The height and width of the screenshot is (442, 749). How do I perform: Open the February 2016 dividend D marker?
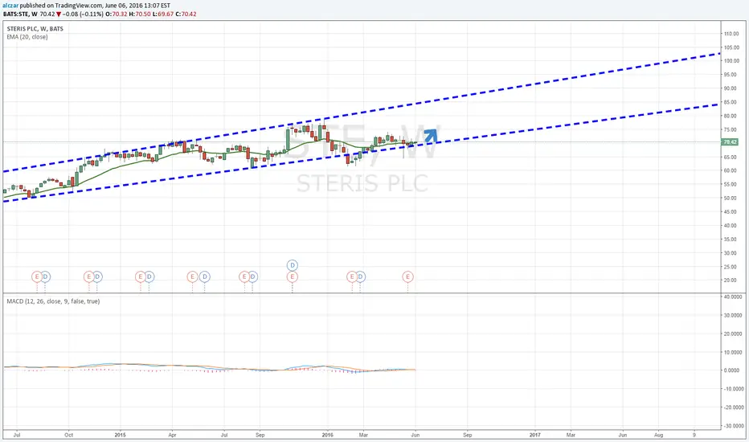360,276
